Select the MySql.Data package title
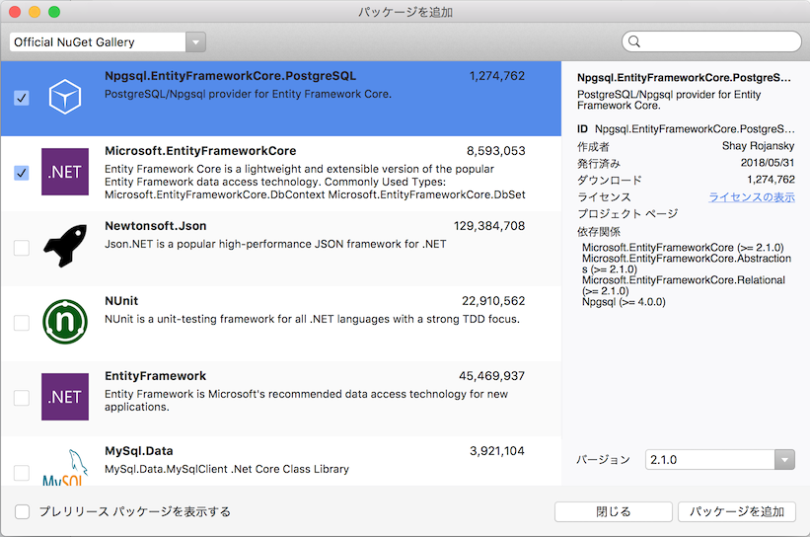Screen dimensions: 810x537 point(139,451)
